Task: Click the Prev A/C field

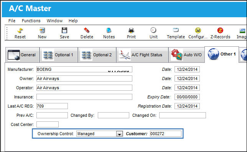Action: pos(52,115)
